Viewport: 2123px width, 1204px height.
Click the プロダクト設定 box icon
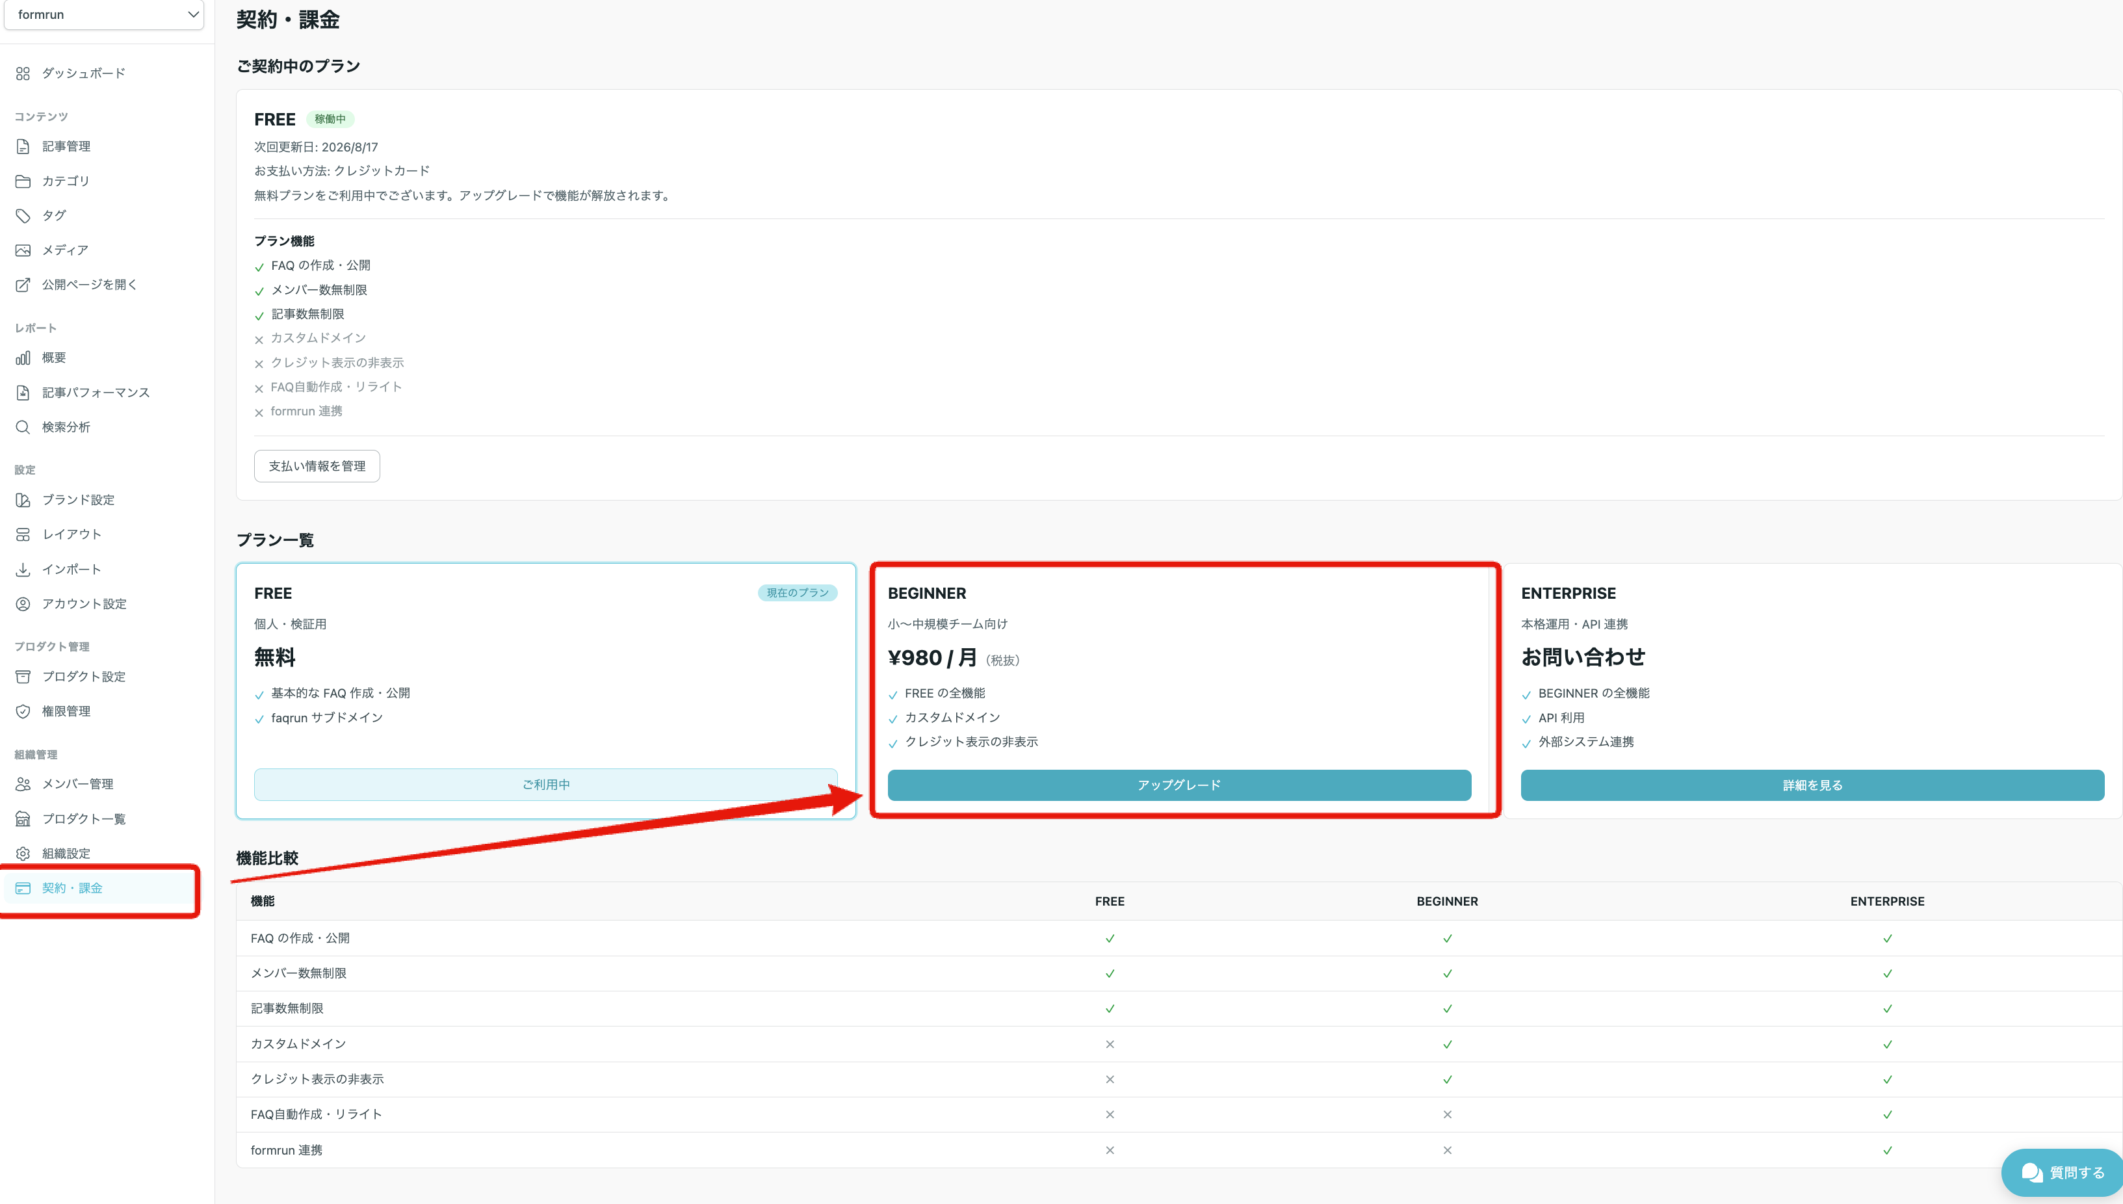23,677
